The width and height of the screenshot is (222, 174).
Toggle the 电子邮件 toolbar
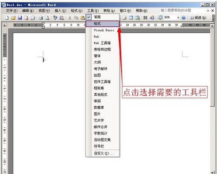(103, 69)
